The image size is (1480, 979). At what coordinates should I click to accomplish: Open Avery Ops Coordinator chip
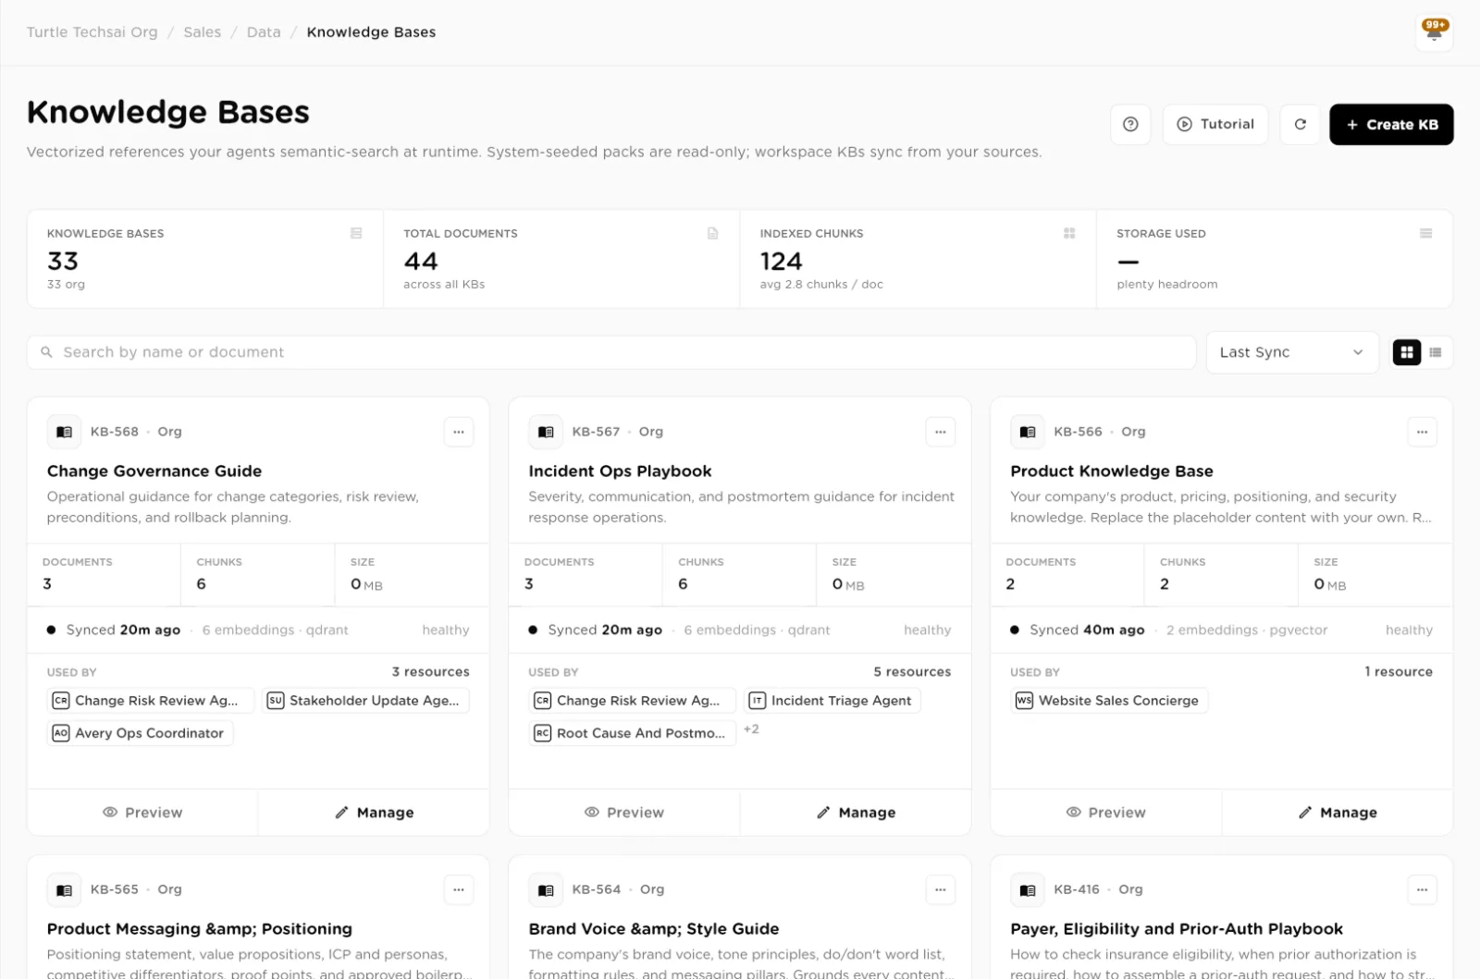(x=141, y=733)
